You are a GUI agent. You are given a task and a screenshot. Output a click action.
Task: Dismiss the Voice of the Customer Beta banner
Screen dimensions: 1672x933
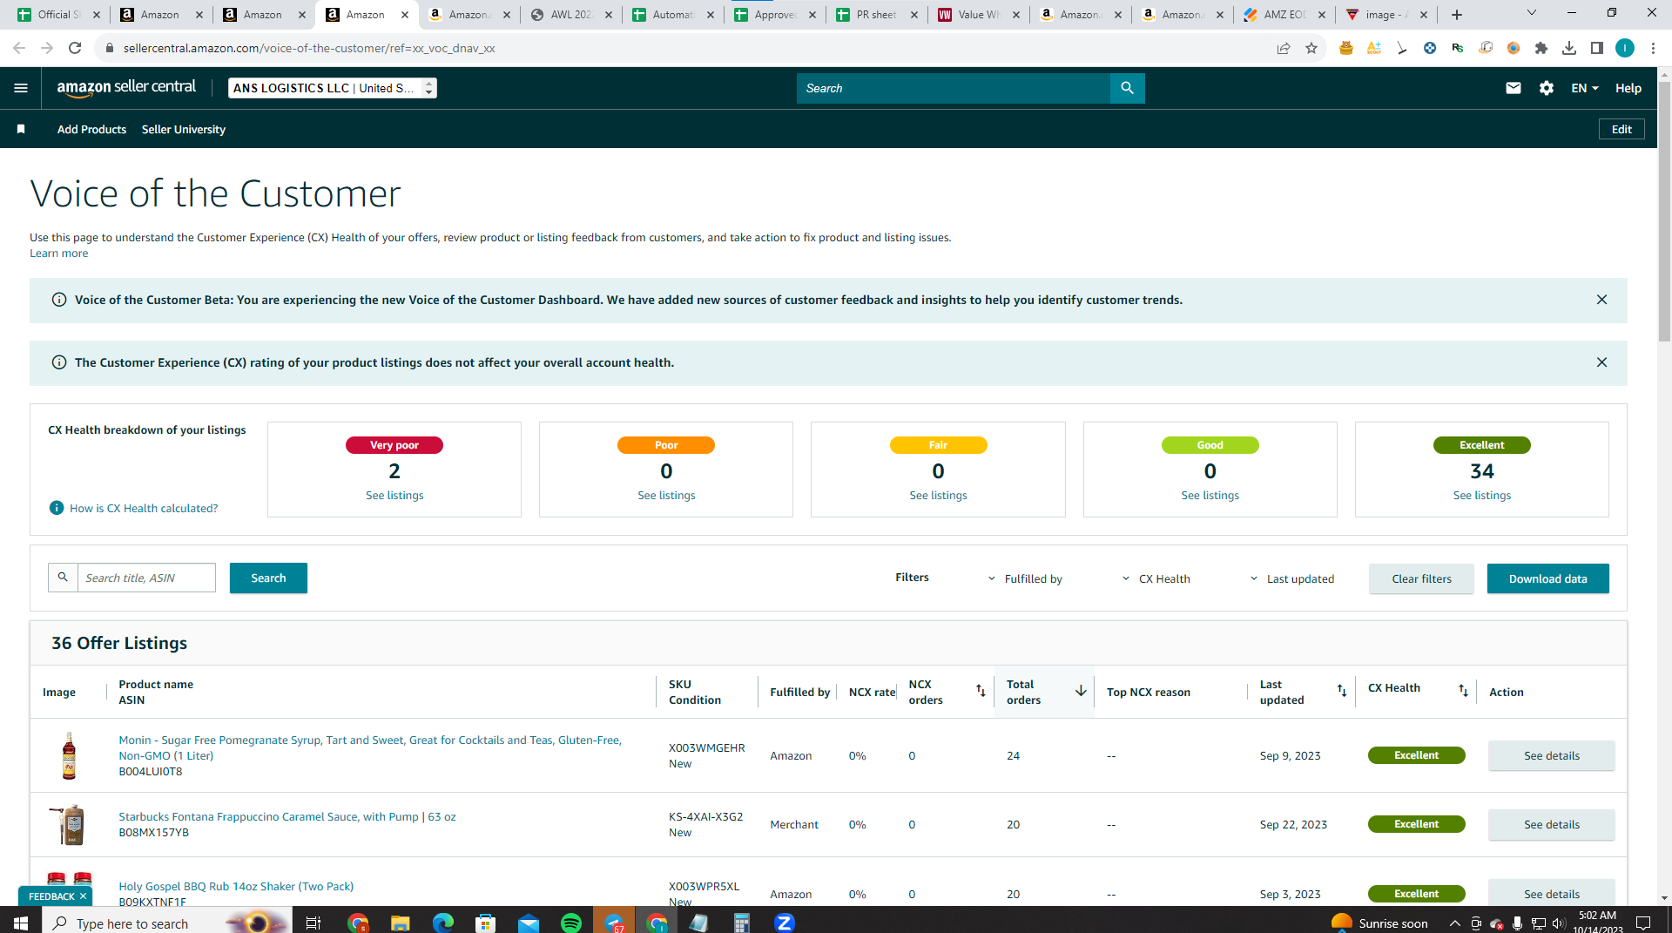pos(1601,300)
